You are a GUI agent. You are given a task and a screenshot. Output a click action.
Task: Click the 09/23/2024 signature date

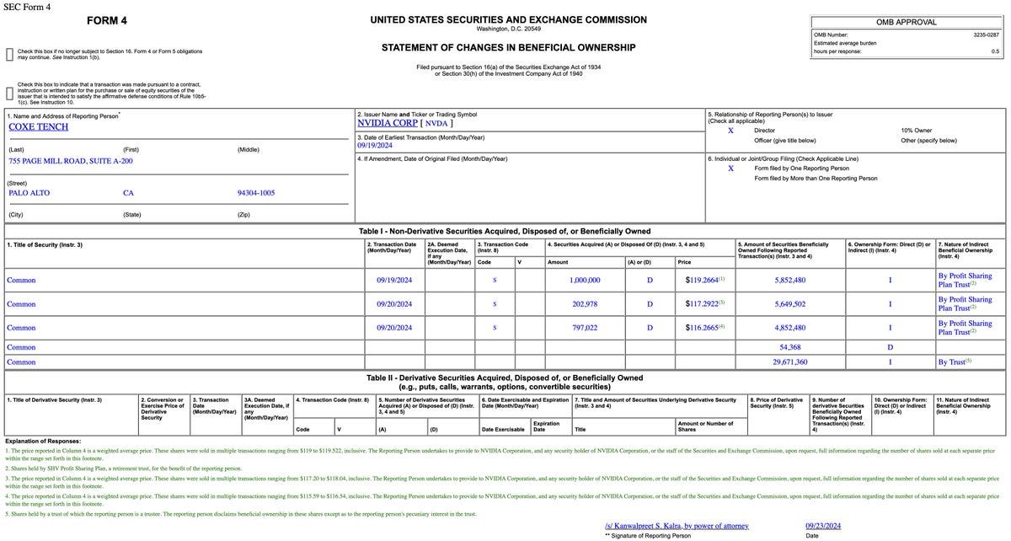[x=823, y=526]
